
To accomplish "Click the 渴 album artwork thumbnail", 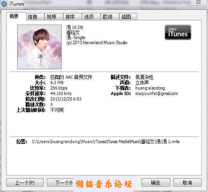I will pyautogui.click(x=39, y=47).
